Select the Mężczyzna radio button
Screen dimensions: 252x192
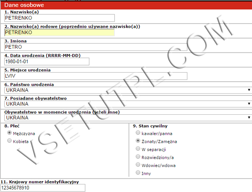tap(10, 133)
